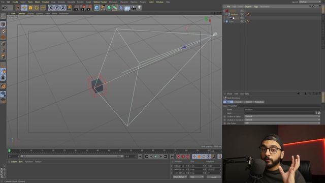This screenshot has height=183, width=325.
Task: Collapse the red top-level null hierarchy
Action: pos(224,11)
